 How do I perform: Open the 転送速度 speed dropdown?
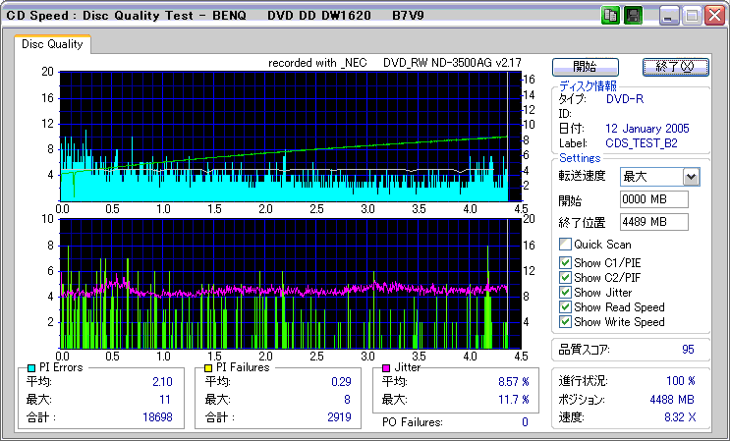(691, 177)
